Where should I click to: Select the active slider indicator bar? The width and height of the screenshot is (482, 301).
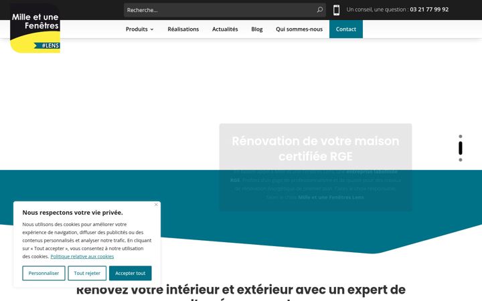(x=461, y=148)
